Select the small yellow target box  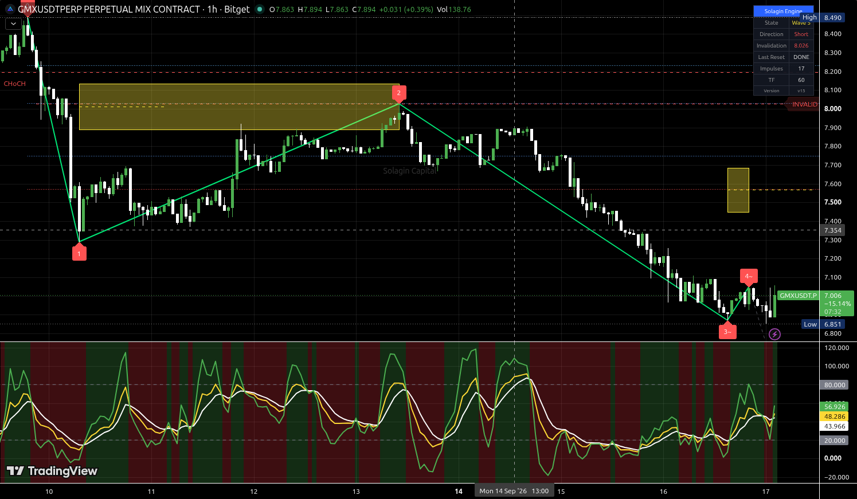pos(738,190)
